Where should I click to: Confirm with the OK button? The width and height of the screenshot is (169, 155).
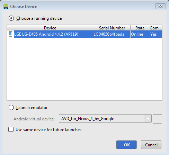point(126,145)
